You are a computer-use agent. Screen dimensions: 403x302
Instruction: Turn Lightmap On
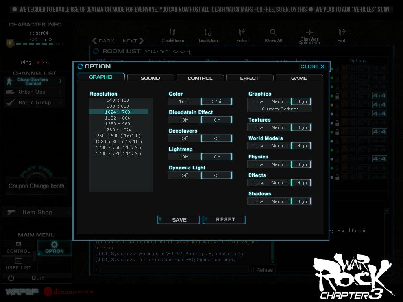[x=217, y=157]
